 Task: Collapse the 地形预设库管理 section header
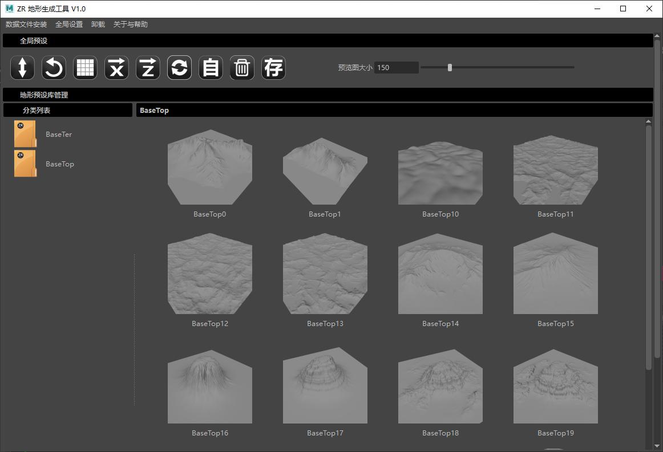point(44,95)
